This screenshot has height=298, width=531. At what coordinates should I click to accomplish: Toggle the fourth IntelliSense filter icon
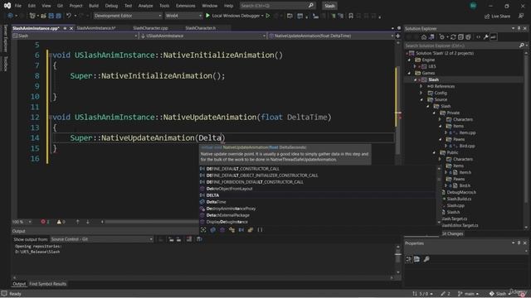click(231, 230)
